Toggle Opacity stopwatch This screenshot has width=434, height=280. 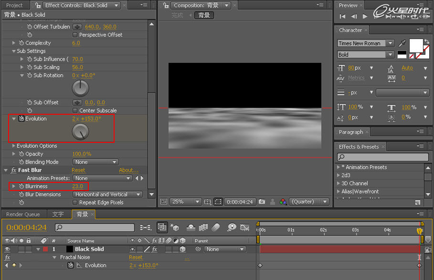click(21, 154)
